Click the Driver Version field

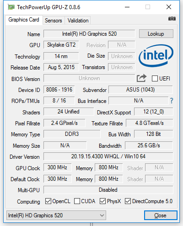(108, 156)
